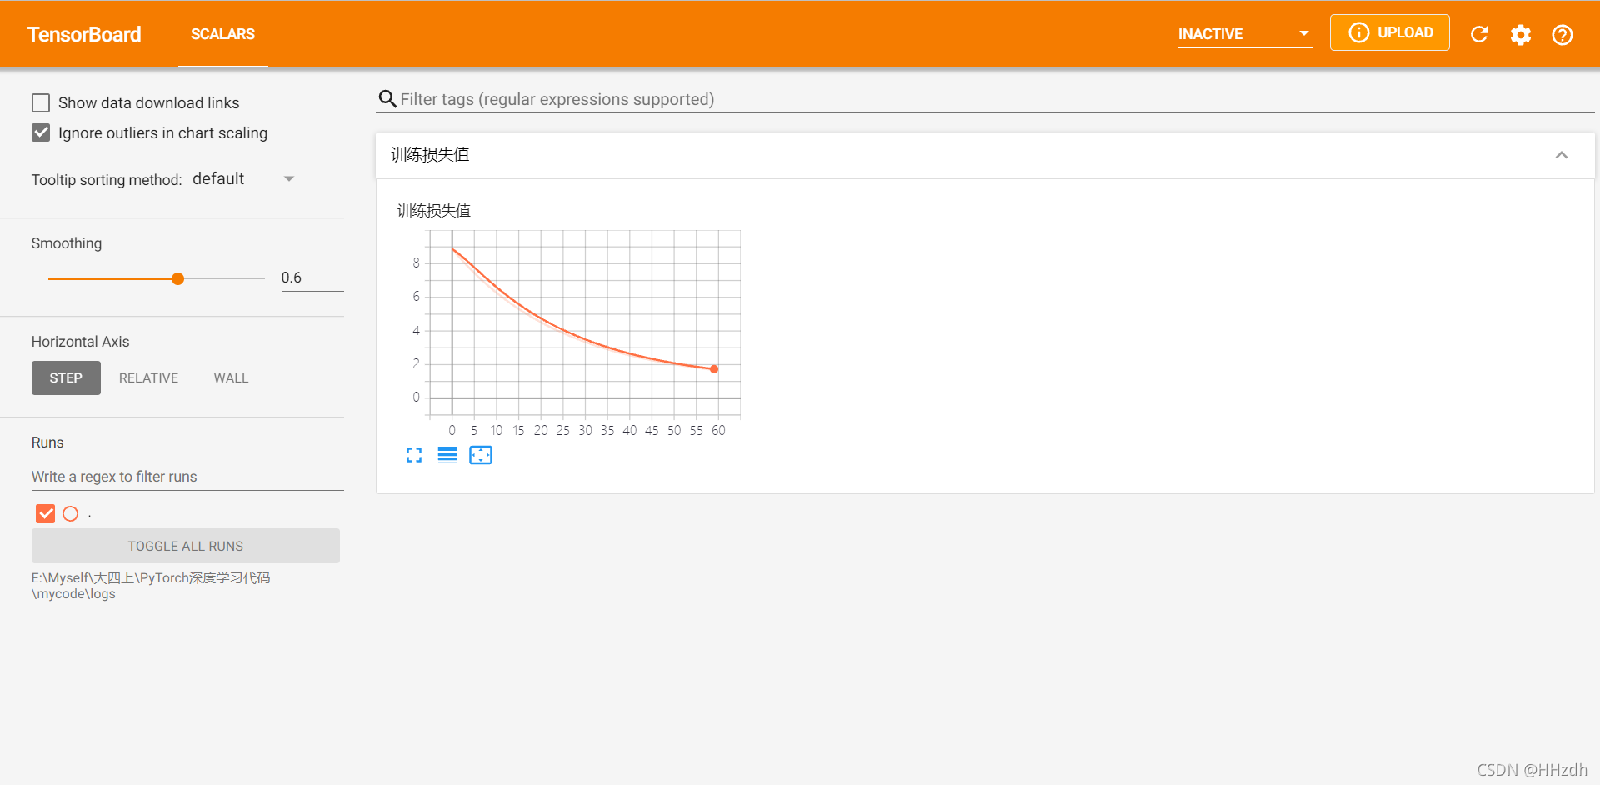Uncheck Ignore outliers in chart scaling
Screen dimensions: 1600x785
(x=41, y=132)
